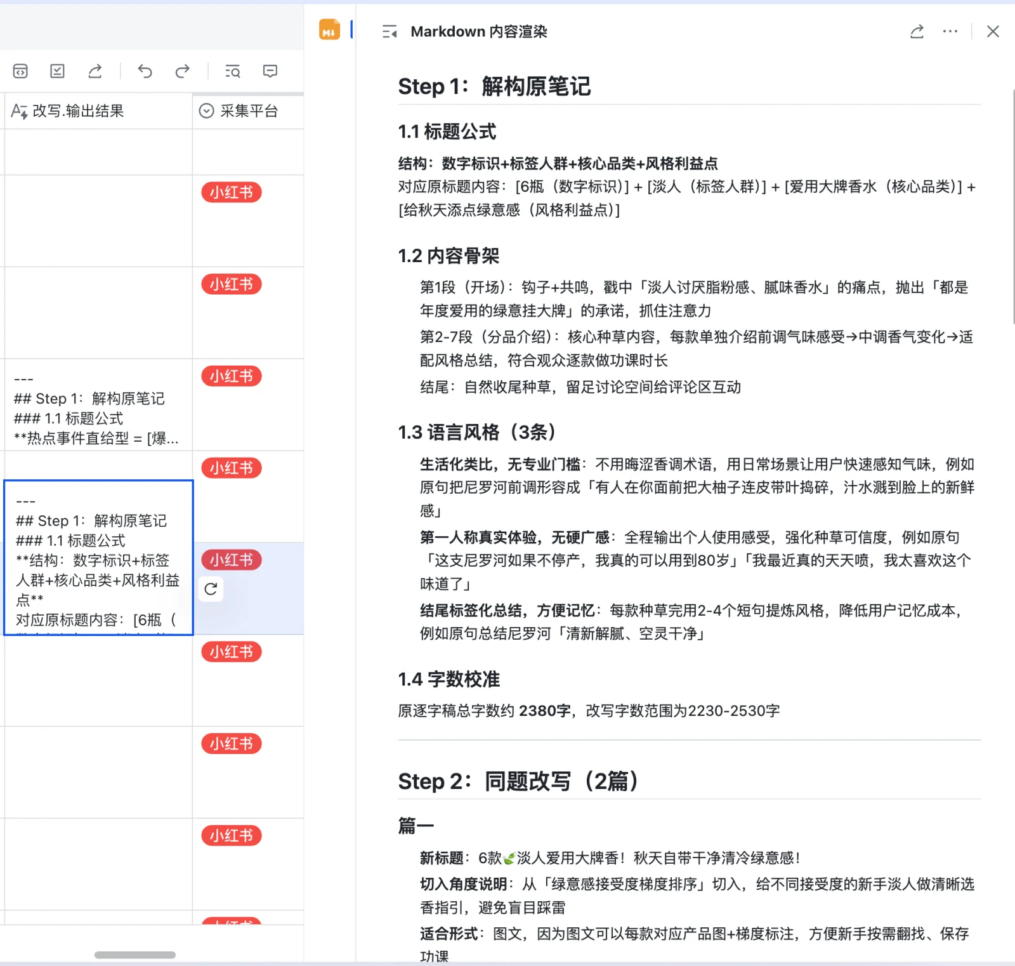The image size is (1015, 966).
Task: Click the 1.1 标题公式 heading
Action: [447, 132]
